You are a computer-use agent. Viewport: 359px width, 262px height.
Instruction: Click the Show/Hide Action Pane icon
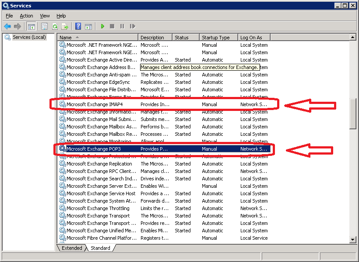pos(88,26)
